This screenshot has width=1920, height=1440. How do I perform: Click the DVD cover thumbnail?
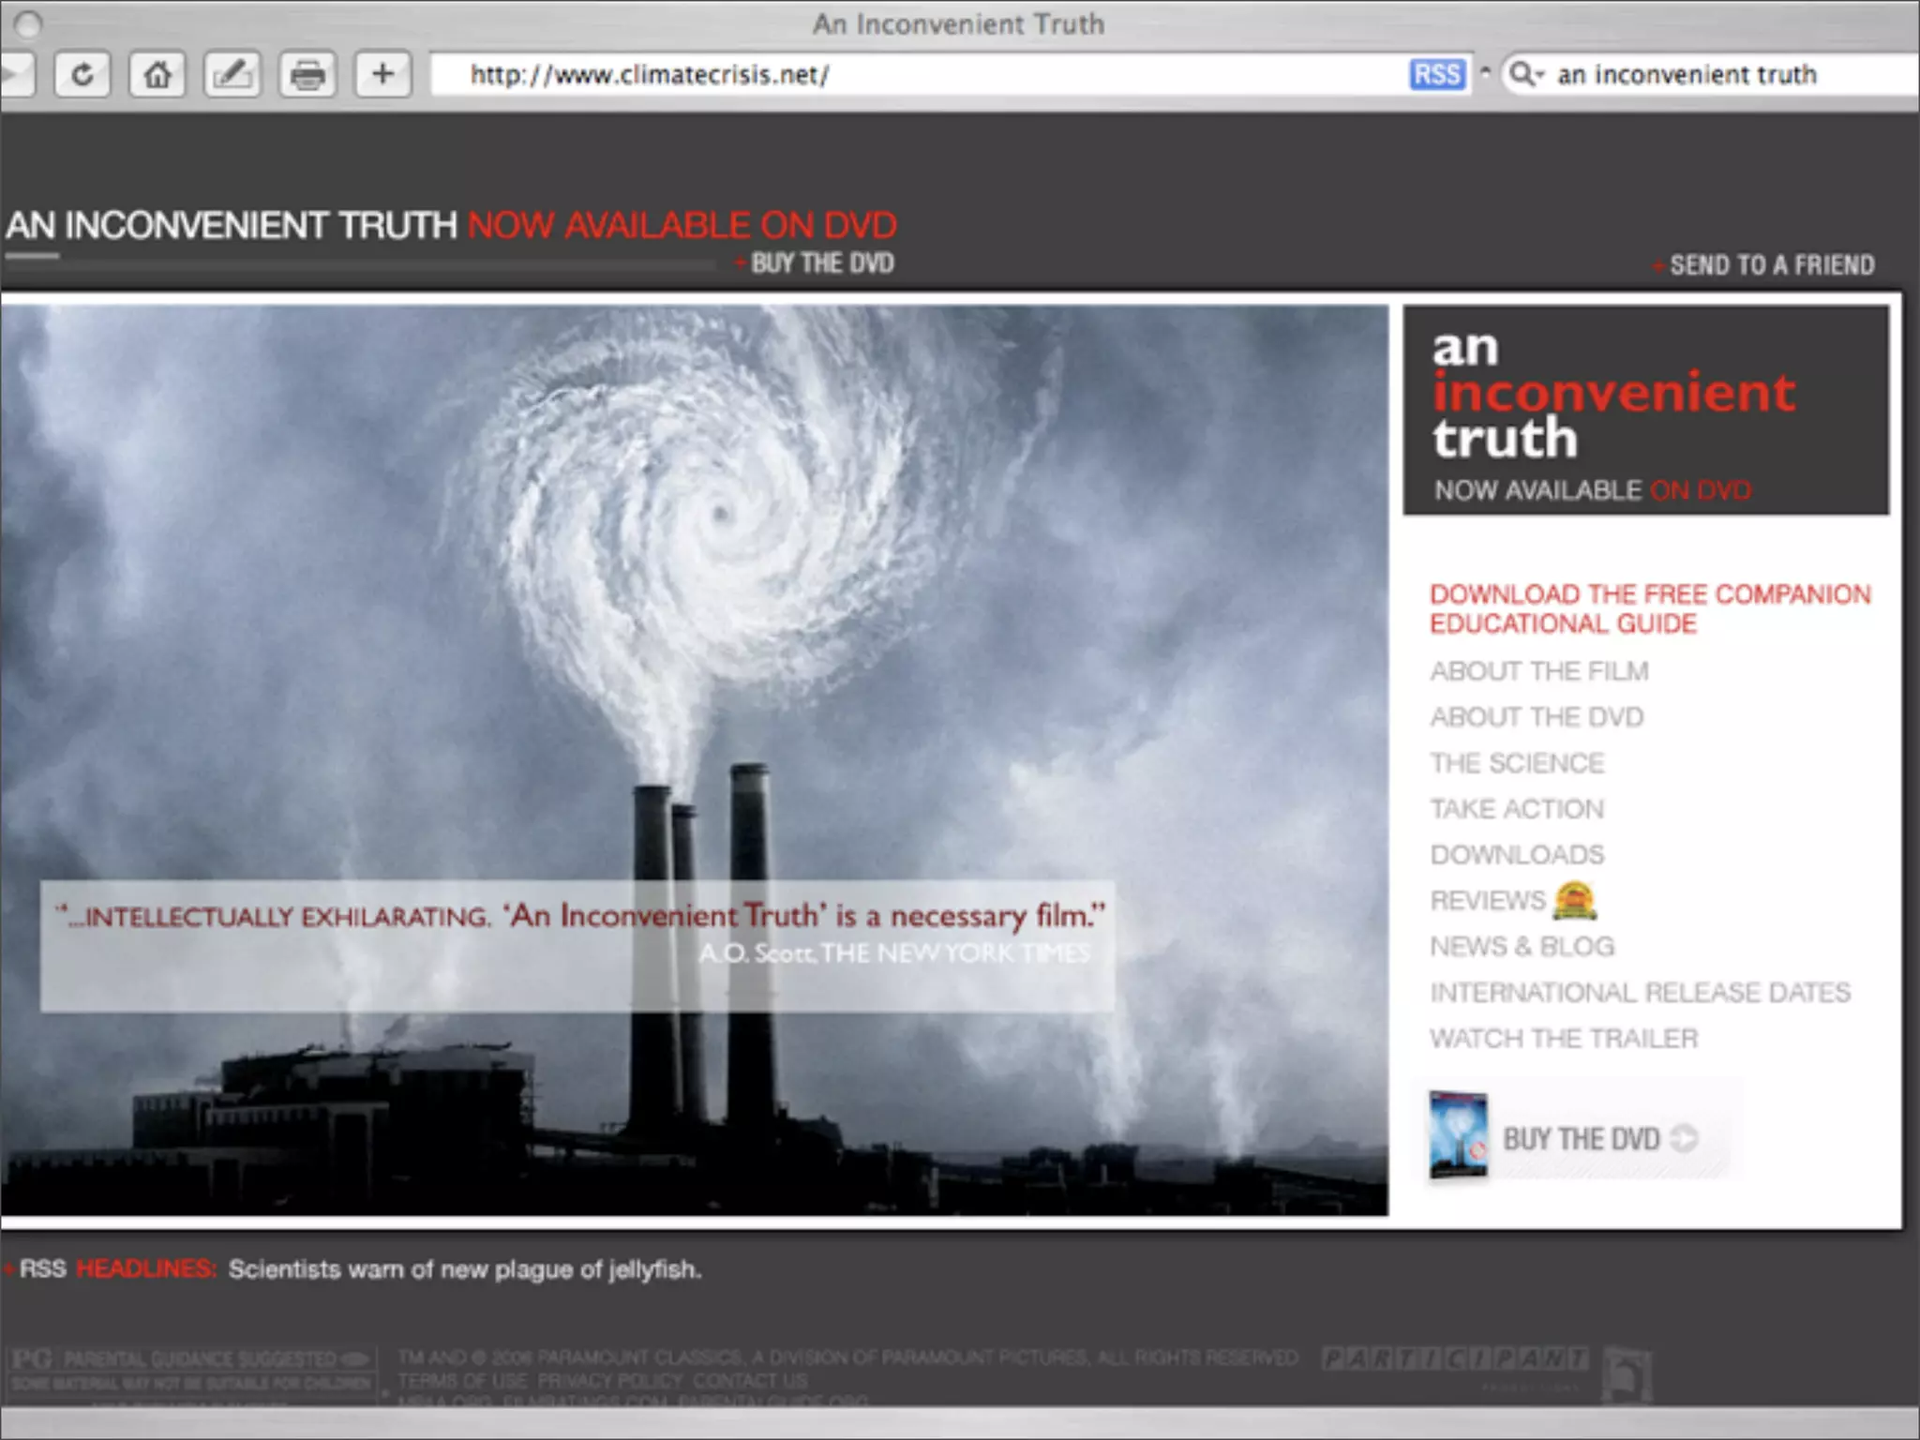click(1458, 1134)
